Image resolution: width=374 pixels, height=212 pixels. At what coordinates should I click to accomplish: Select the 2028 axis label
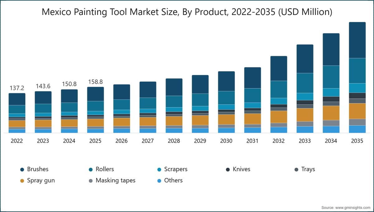point(174,141)
